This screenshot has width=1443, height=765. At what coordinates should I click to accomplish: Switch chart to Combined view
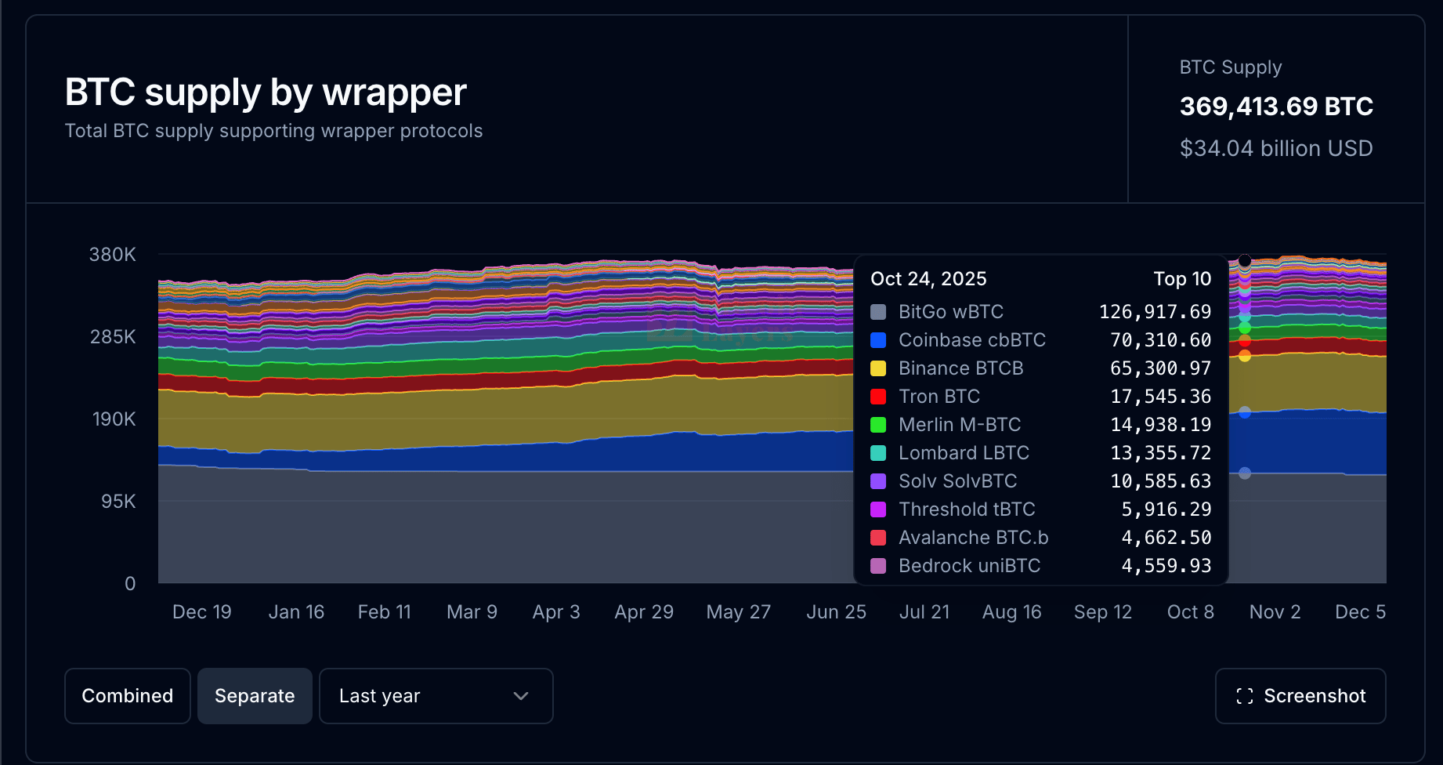128,696
